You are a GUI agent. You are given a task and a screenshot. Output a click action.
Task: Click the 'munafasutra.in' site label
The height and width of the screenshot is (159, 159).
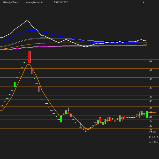pos(35,3)
